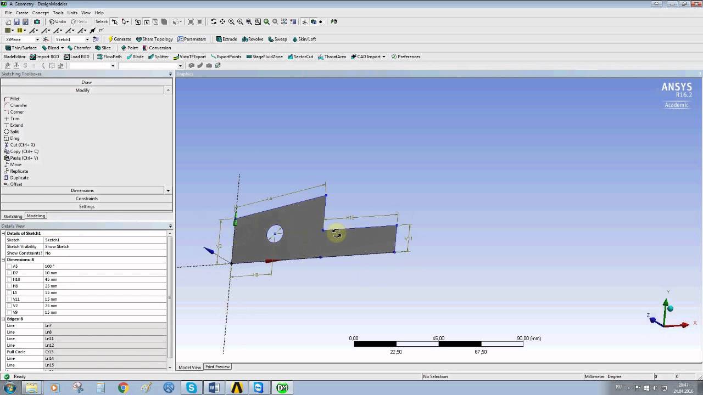703x395 pixels.
Task: Click the Generate lightning icon
Action: point(110,39)
